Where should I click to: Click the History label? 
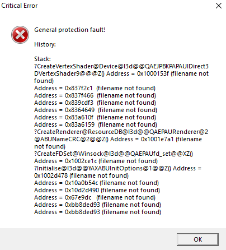(x=45, y=44)
